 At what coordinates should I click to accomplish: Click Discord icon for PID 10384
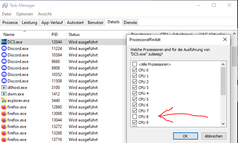click(4, 55)
